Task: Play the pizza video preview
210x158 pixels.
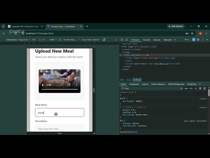Action: click(43, 85)
